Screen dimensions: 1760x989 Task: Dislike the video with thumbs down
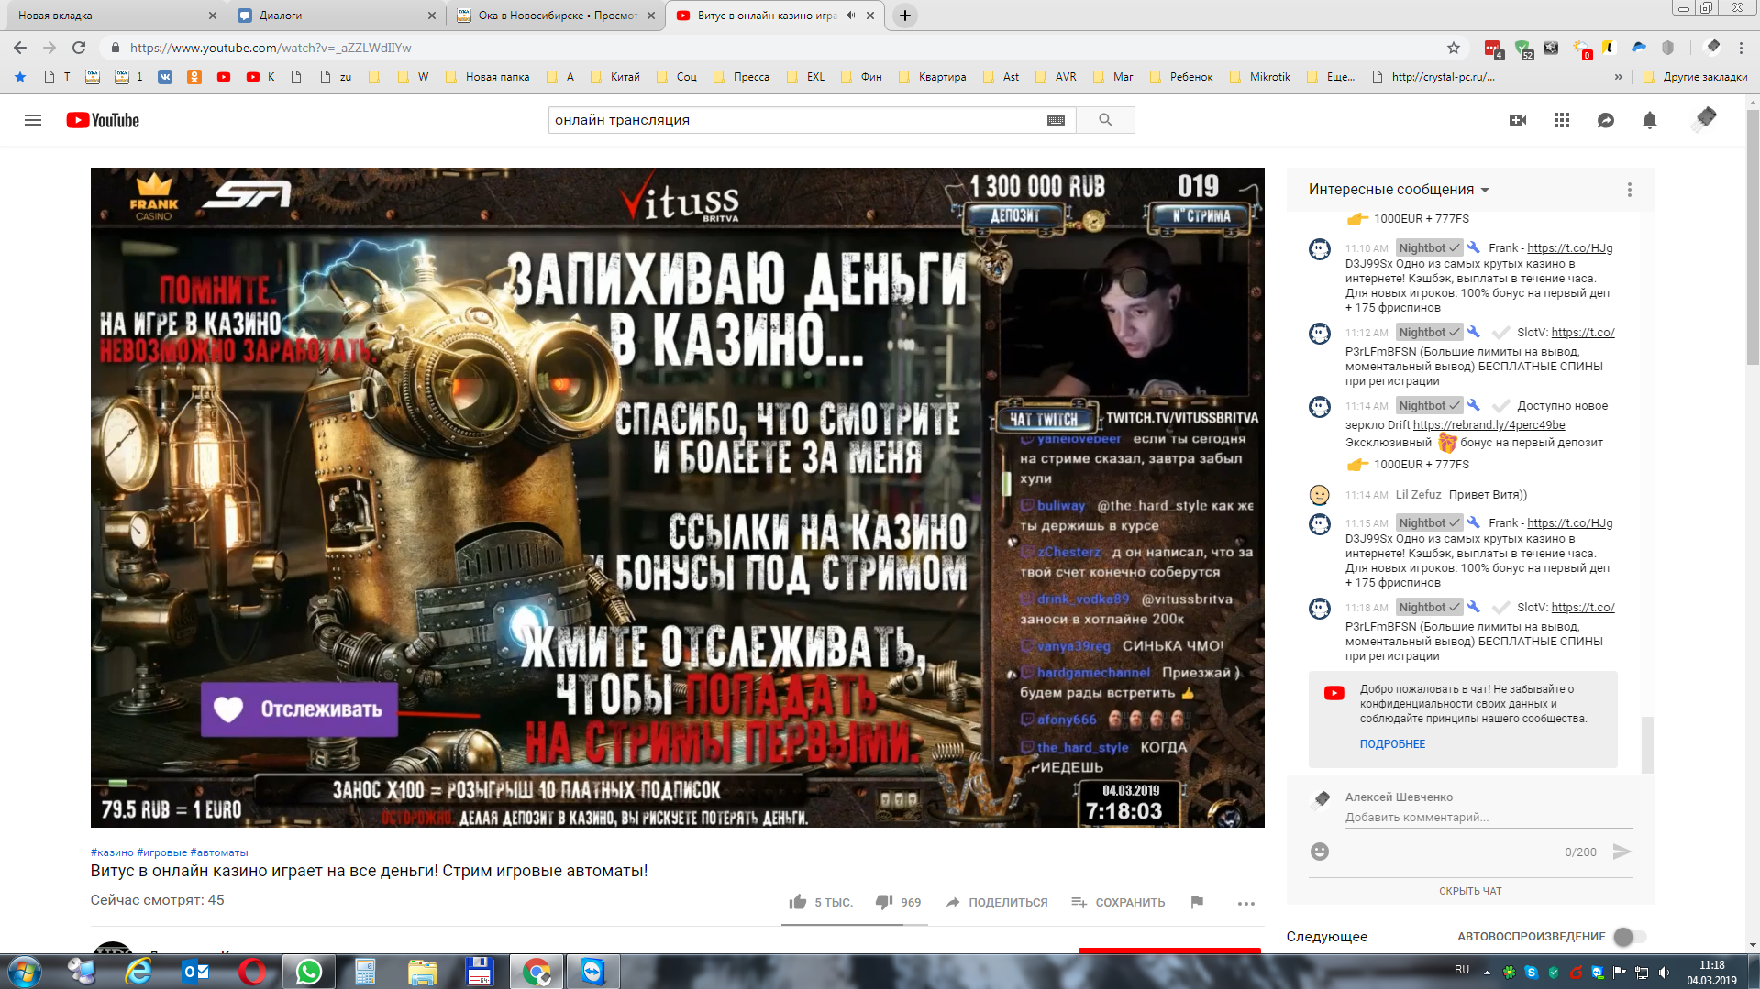tap(884, 902)
